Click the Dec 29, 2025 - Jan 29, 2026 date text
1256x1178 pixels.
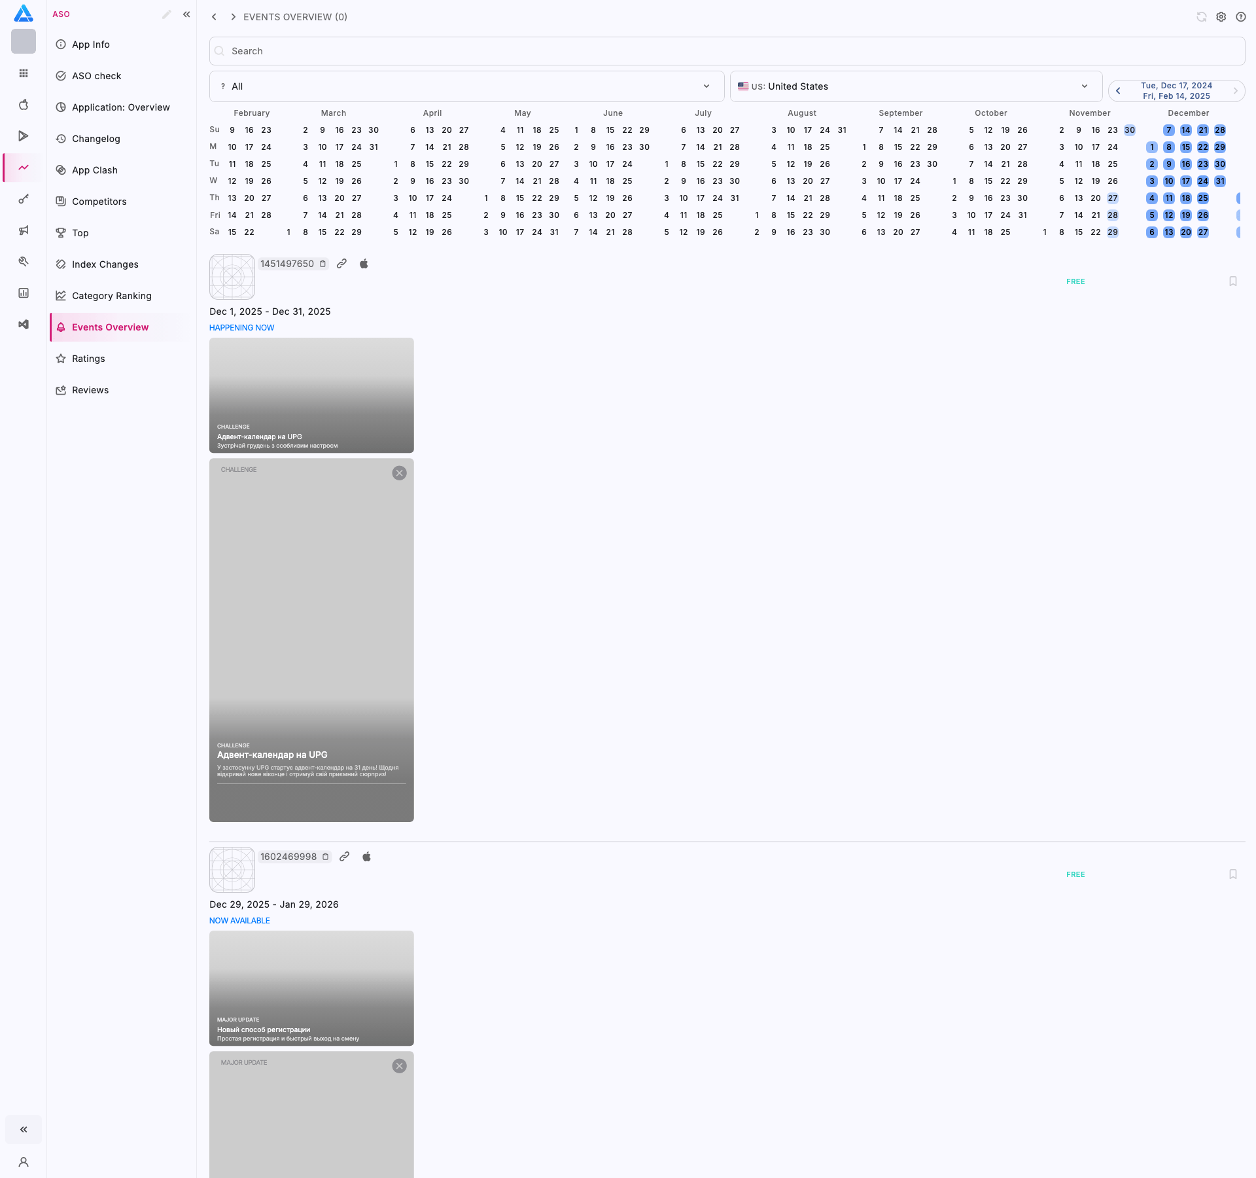(274, 904)
